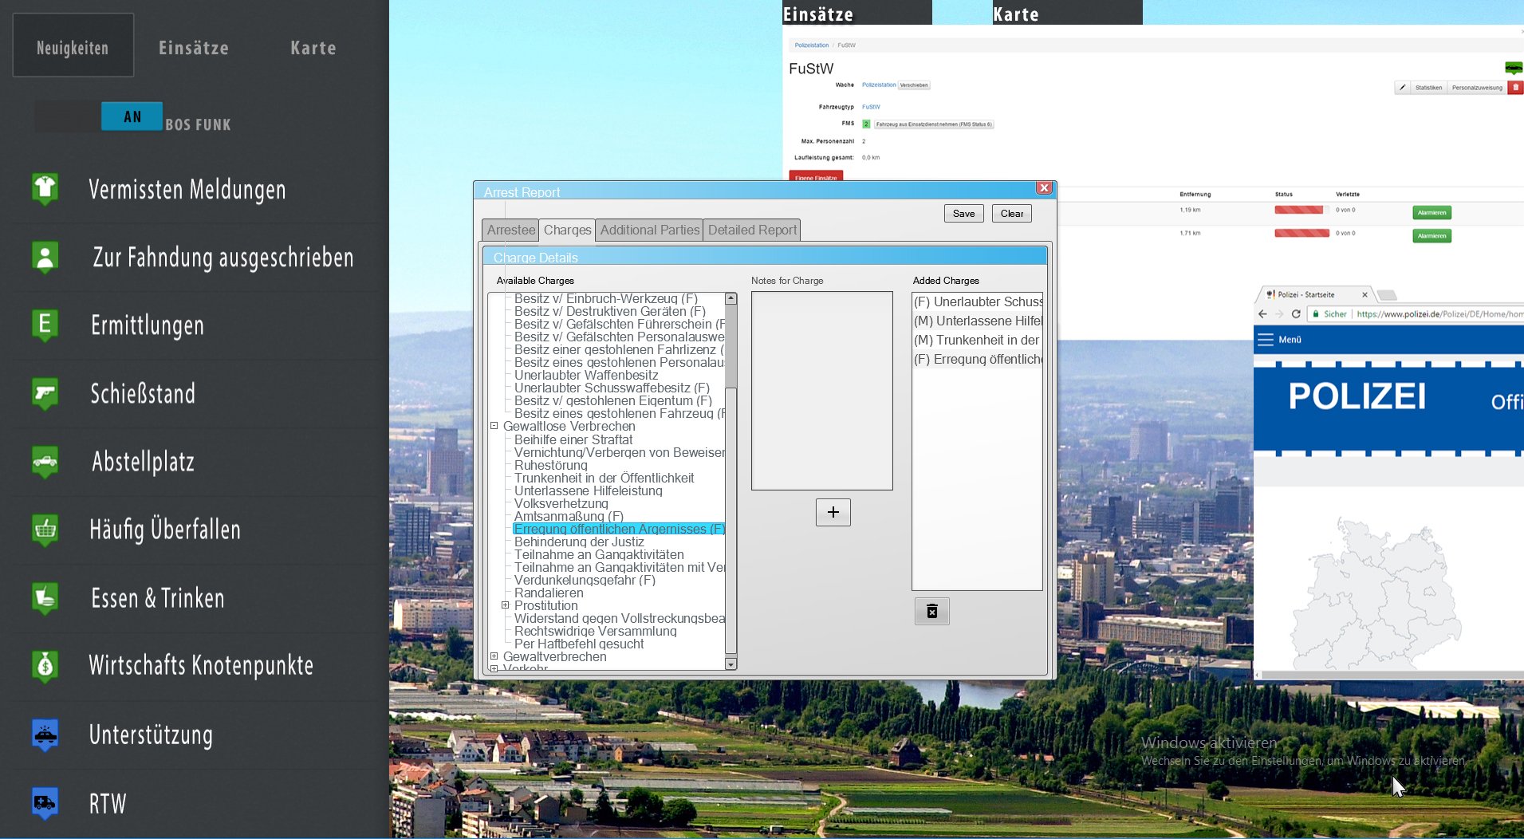
Task: Toggle the BOS Funk AN switch
Action: [132, 116]
